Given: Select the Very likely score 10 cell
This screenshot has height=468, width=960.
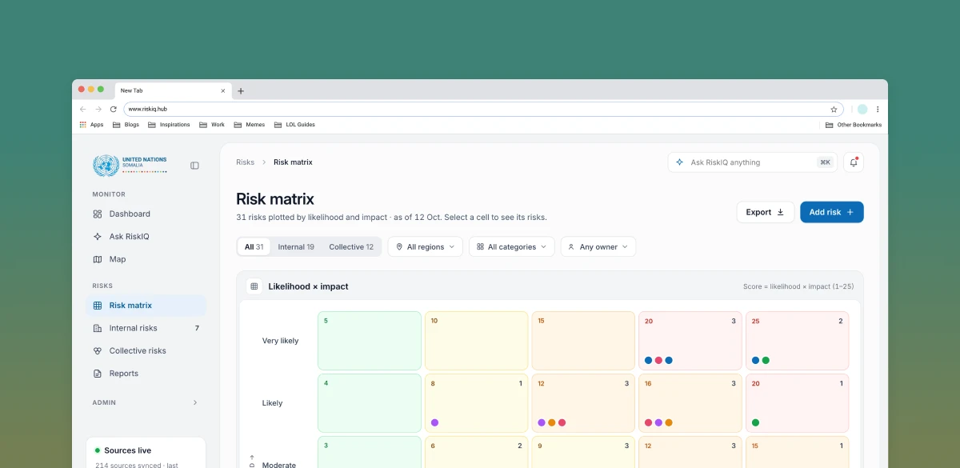Looking at the screenshot, I should pyautogui.click(x=476, y=341).
